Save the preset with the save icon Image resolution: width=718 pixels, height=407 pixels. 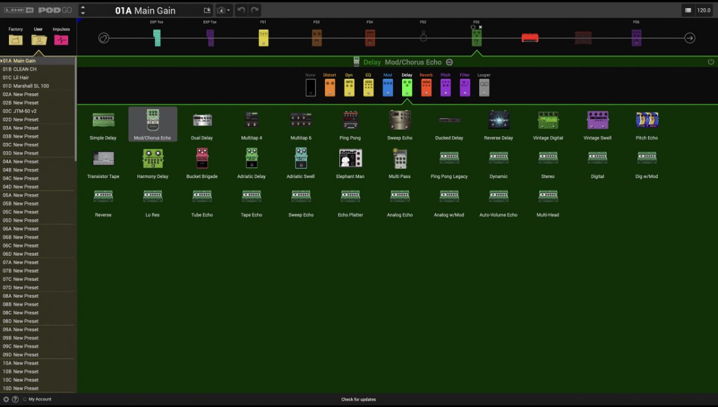pyautogui.click(x=207, y=10)
